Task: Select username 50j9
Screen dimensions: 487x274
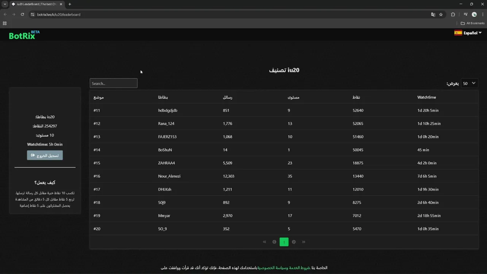Action: [162, 202]
